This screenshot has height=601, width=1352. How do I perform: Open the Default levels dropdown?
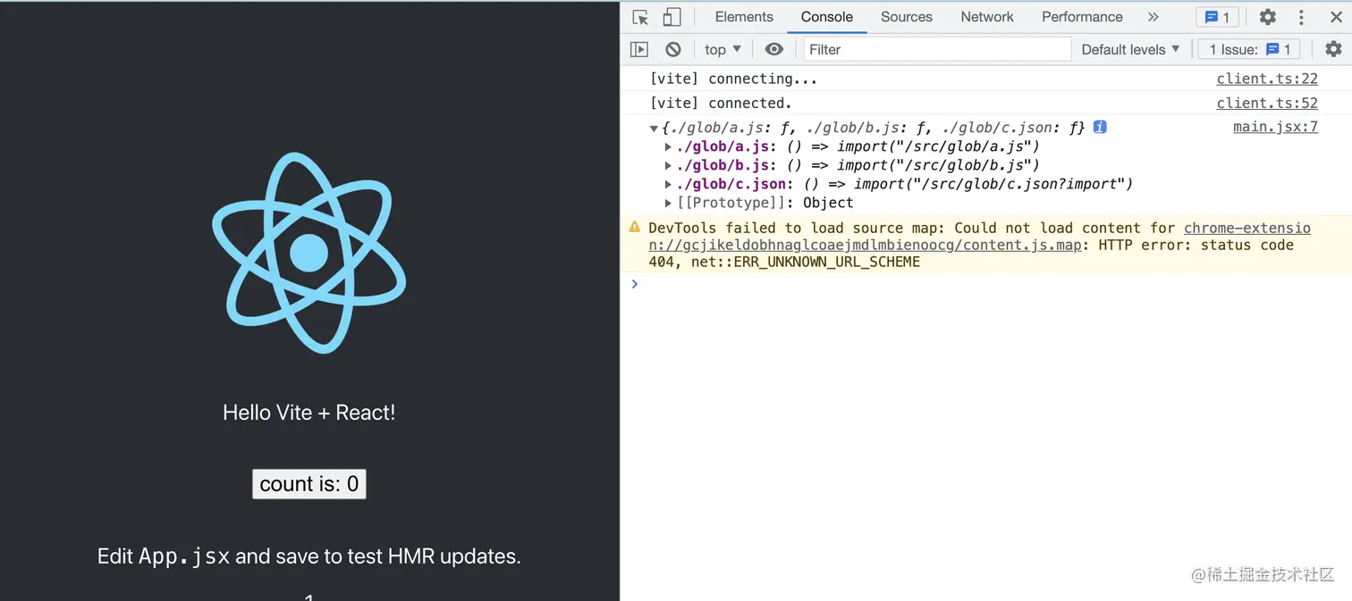click(x=1130, y=49)
